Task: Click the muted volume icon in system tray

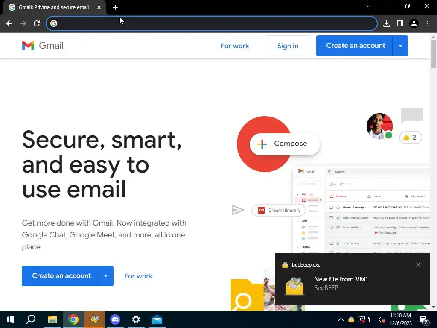Action: 382,319
